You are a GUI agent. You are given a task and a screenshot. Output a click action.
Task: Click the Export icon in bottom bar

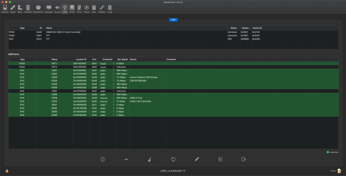(243, 159)
